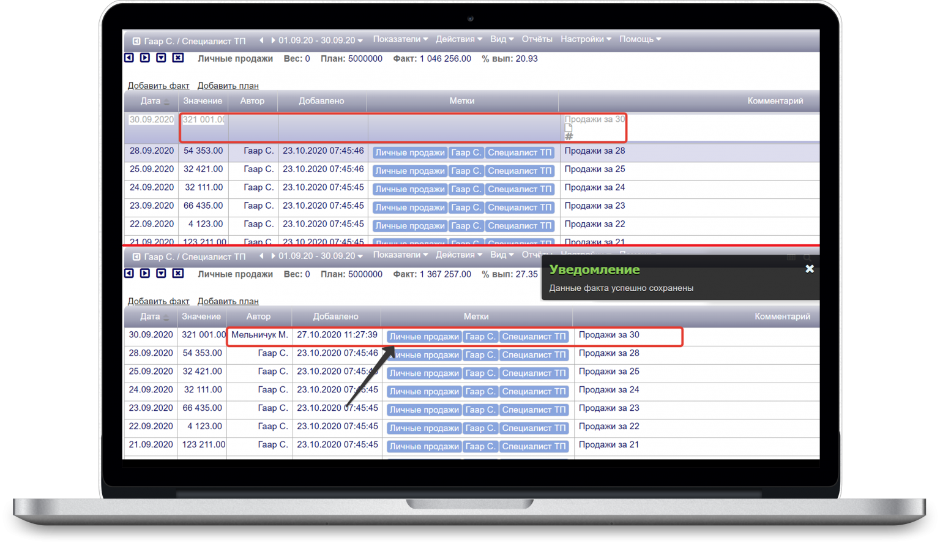Open the 01.09.20 - 30.09.20 period dropdown at top
Viewport: 940px width, 543px height.
tap(320, 40)
